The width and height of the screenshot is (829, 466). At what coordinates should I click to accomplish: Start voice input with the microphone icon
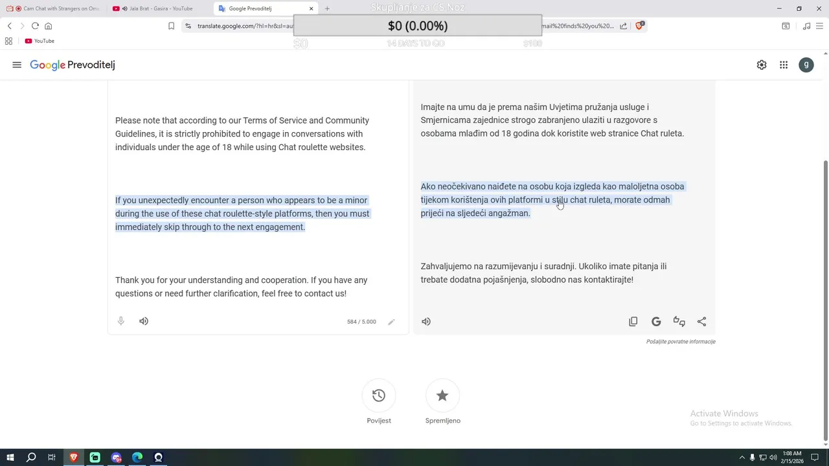[121, 321]
